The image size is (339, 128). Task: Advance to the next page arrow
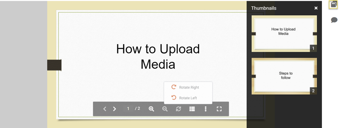pyautogui.click(x=115, y=109)
